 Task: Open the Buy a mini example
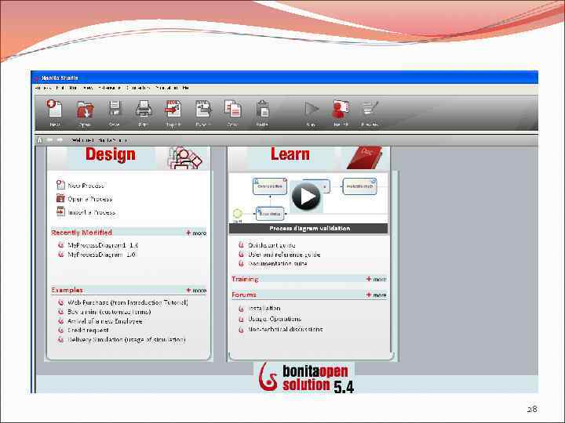[109, 312]
